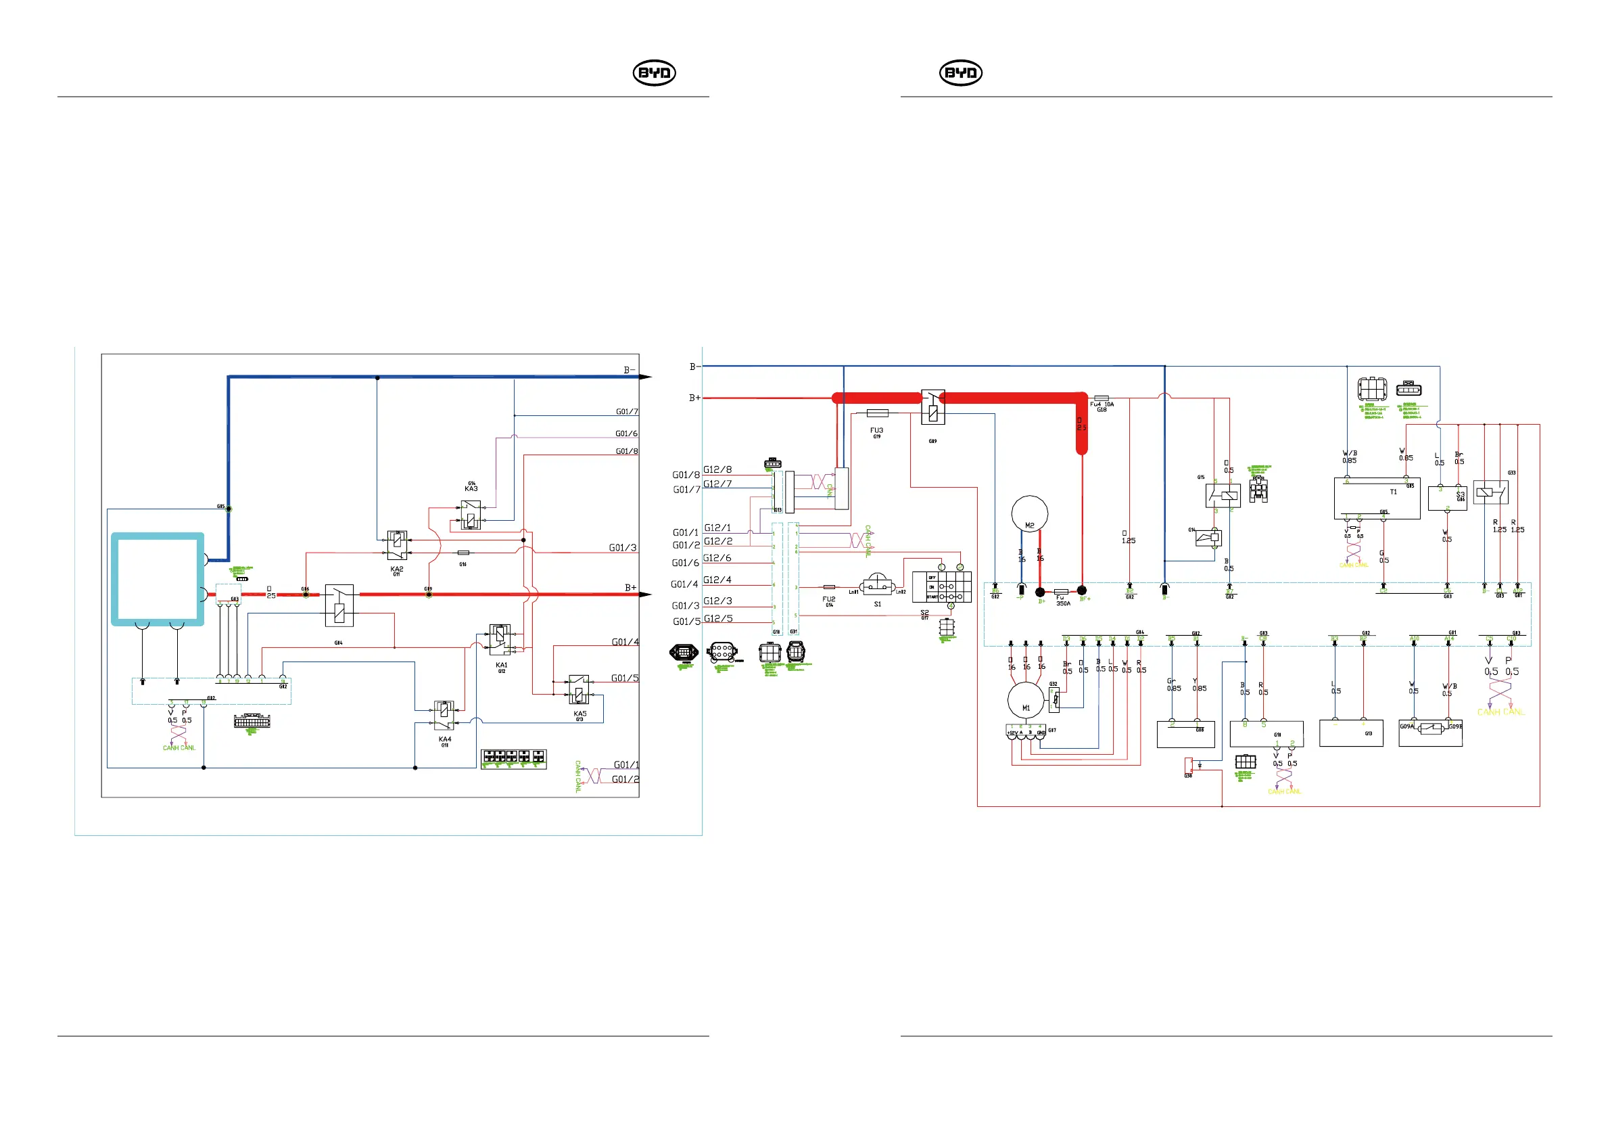Select the KA4 relay symbol
Screen dimensions: 1610x1139
click(444, 716)
